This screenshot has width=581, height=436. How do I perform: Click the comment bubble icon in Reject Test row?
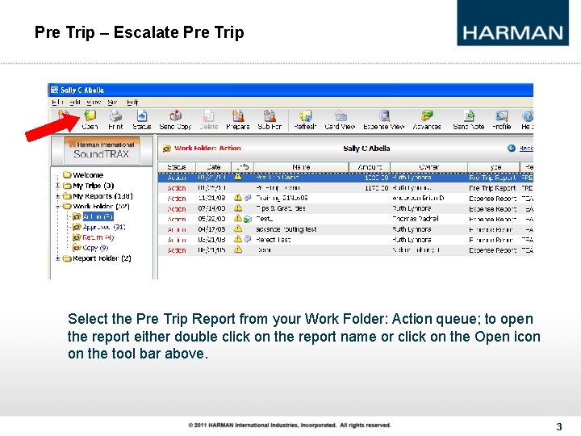248,239
